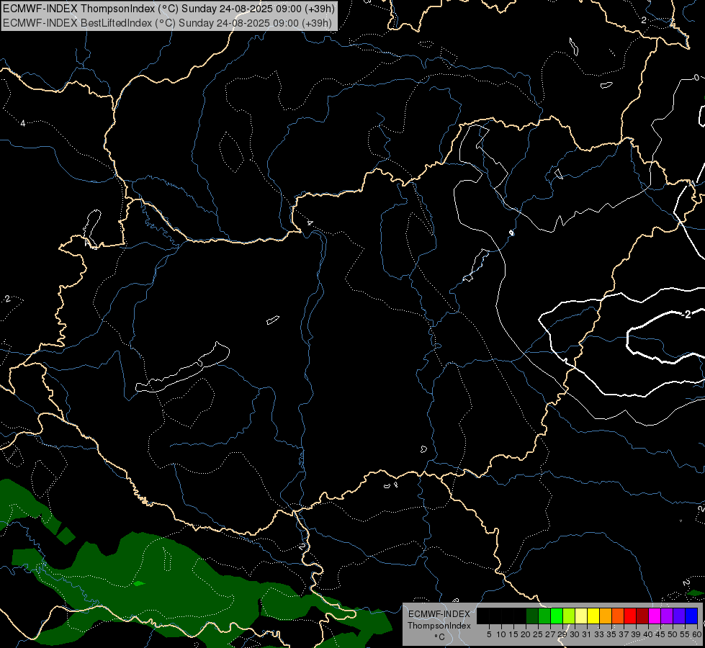Click legend scale value 31
Image resolution: width=705 pixels, height=648 pixels.
(587, 634)
